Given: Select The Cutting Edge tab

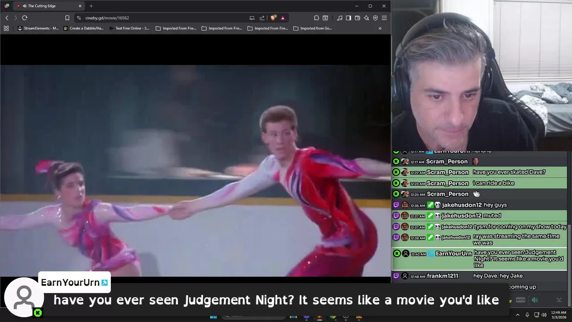Looking at the screenshot, I should (49, 6).
